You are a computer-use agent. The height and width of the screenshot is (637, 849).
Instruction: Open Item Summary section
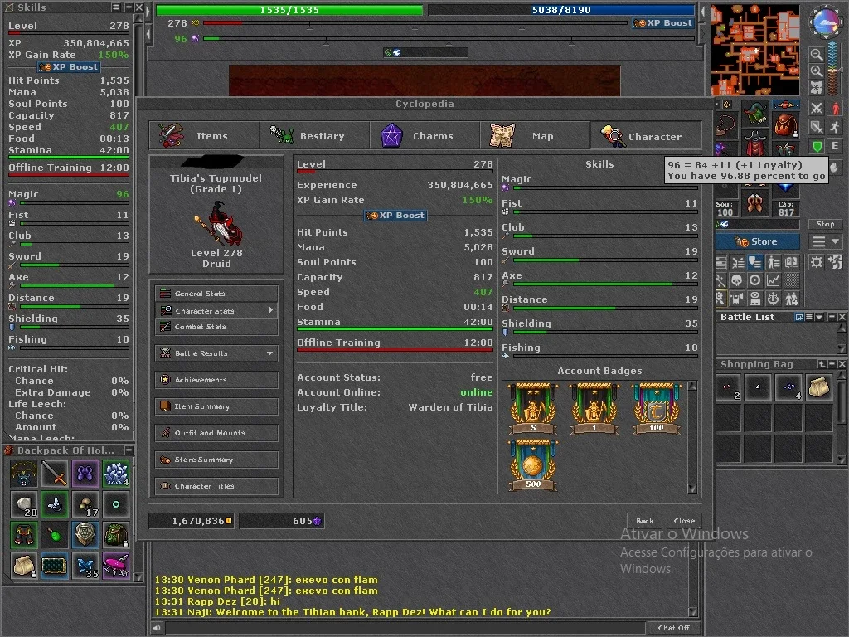tap(216, 406)
